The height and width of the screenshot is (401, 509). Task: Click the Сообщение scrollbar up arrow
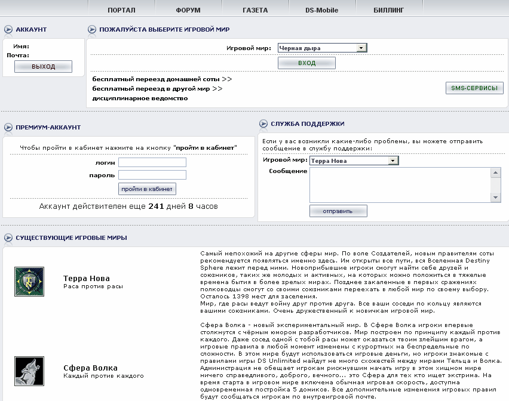pos(495,172)
